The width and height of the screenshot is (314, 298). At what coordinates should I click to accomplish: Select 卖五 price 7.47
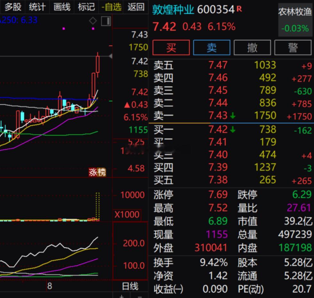pos(218,65)
